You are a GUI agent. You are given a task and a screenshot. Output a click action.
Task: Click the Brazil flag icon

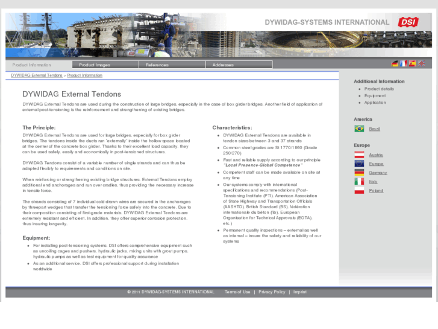point(359,129)
